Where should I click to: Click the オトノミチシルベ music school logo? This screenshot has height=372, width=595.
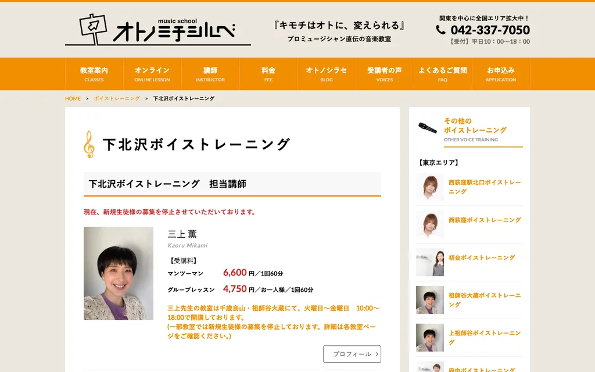[x=158, y=30]
